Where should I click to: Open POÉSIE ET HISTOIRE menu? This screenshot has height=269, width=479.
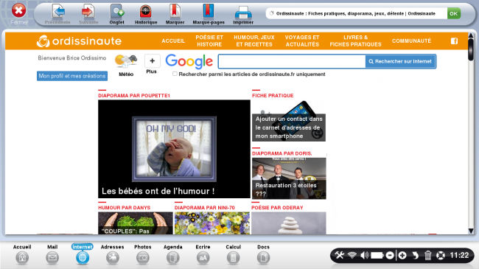[209, 41]
